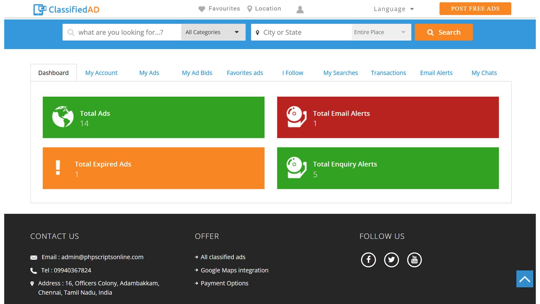Click the phone icon beside Tel
The image size is (540, 304).
point(34,271)
